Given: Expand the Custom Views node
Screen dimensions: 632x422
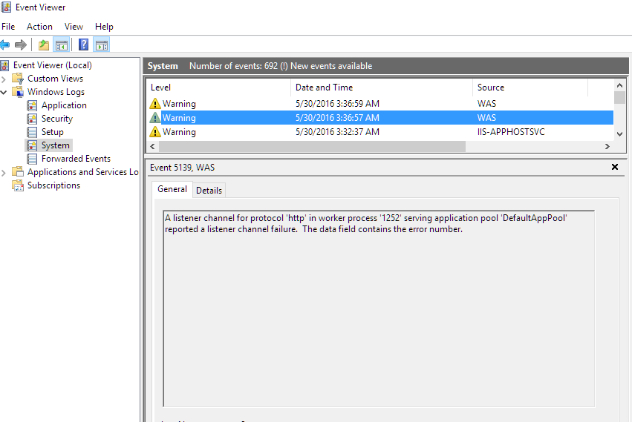Looking at the screenshot, I should [4, 79].
